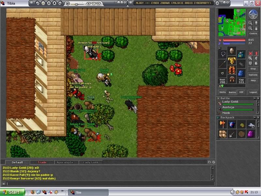Switch to the Lady Goldi chat tab
This screenshot has width=261, height=196.
click(91, 162)
